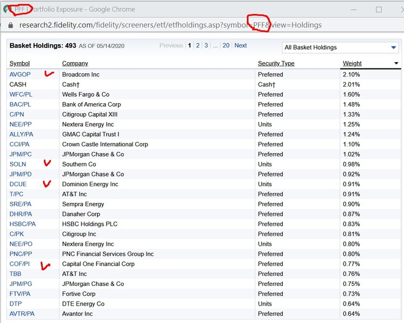The width and height of the screenshot is (404, 323).
Task: Open the SOLN symbol link
Action: point(18,164)
